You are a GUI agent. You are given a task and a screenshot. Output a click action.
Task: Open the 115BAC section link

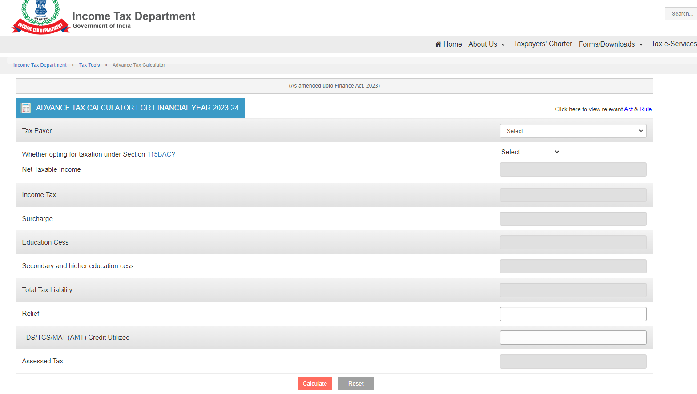point(159,154)
